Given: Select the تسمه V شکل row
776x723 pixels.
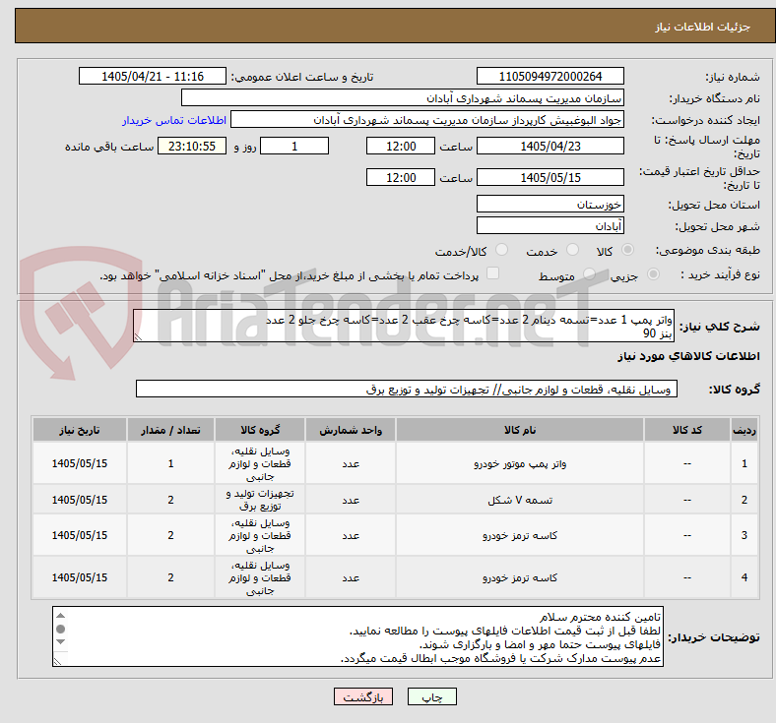Looking at the screenshot, I should (395, 500).
